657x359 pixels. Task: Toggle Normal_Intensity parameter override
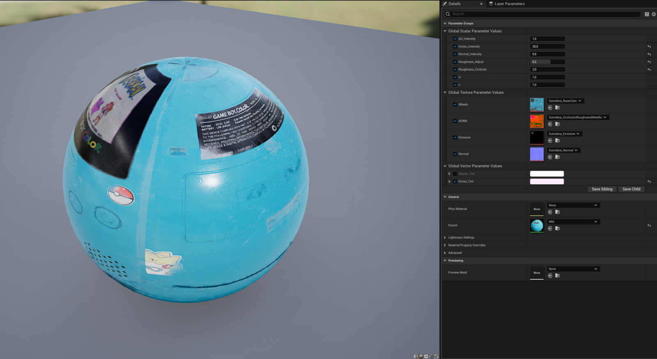coord(455,54)
